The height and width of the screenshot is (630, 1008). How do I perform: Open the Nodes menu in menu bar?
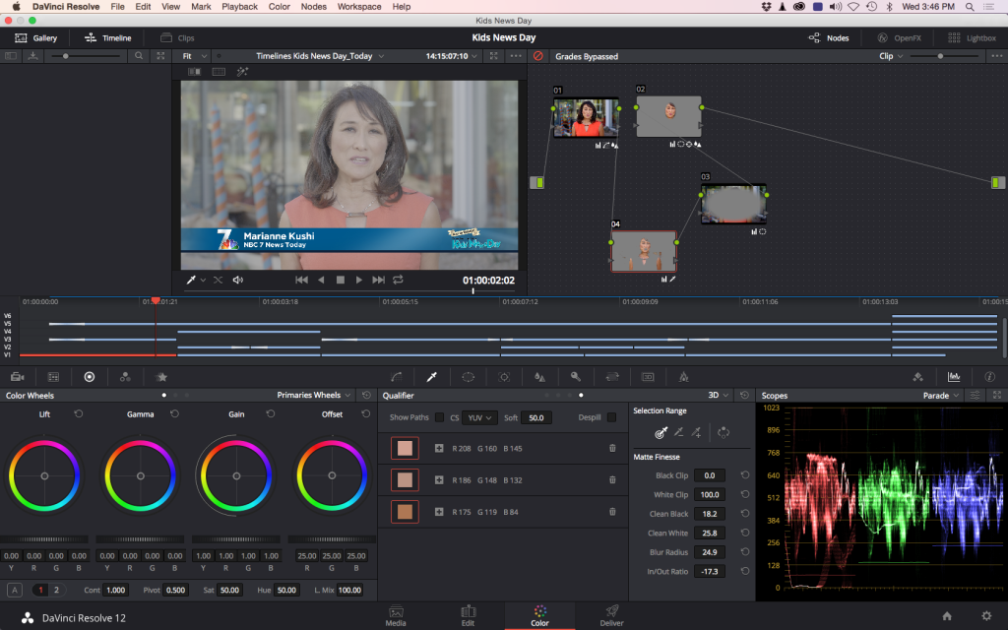click(314, 7)
